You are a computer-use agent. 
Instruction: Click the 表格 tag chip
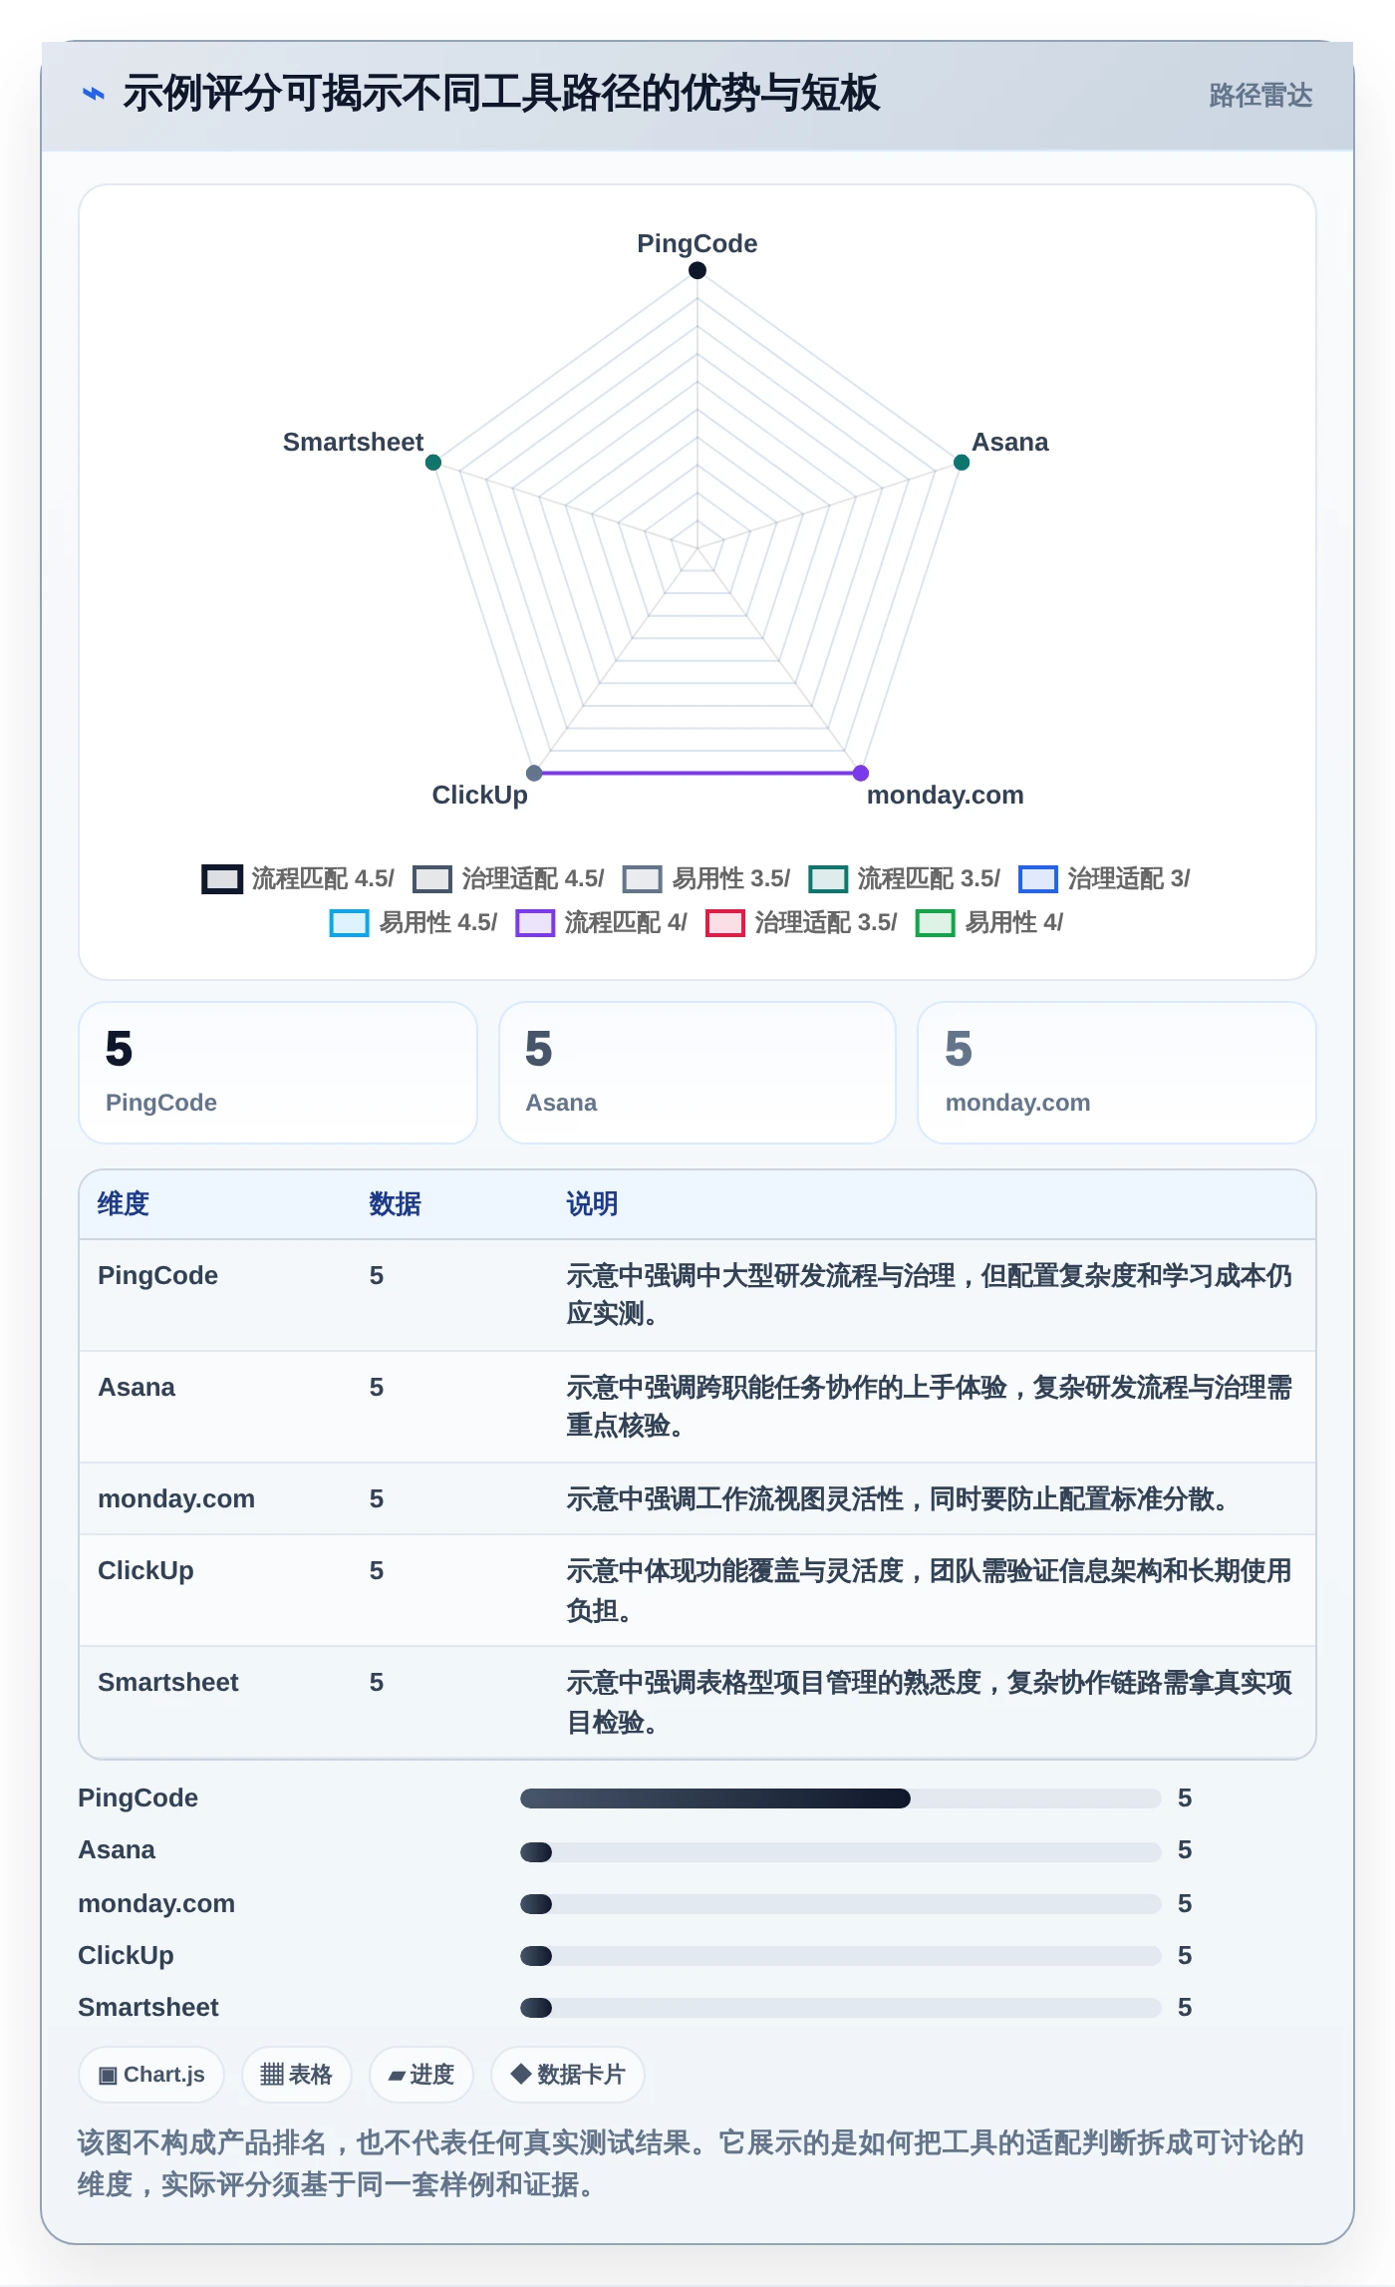[296, 2075]
